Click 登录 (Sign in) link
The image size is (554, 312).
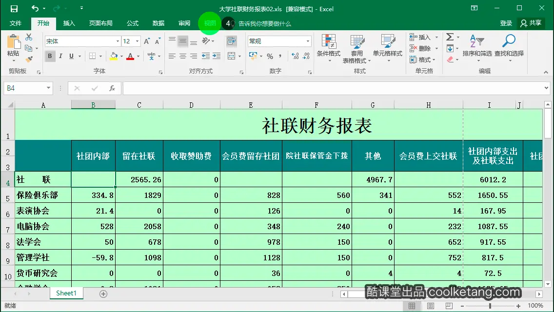(506, 23)
